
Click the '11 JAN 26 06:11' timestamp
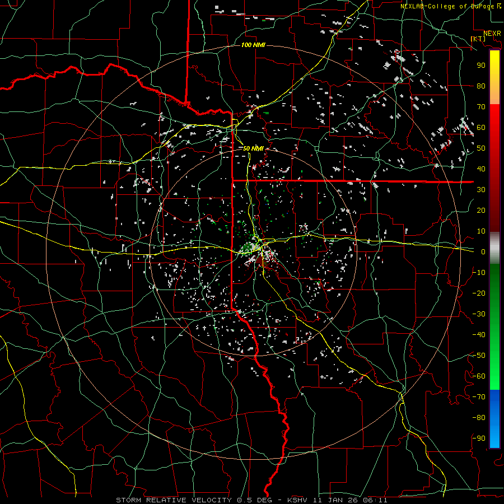tap(351, 500)
